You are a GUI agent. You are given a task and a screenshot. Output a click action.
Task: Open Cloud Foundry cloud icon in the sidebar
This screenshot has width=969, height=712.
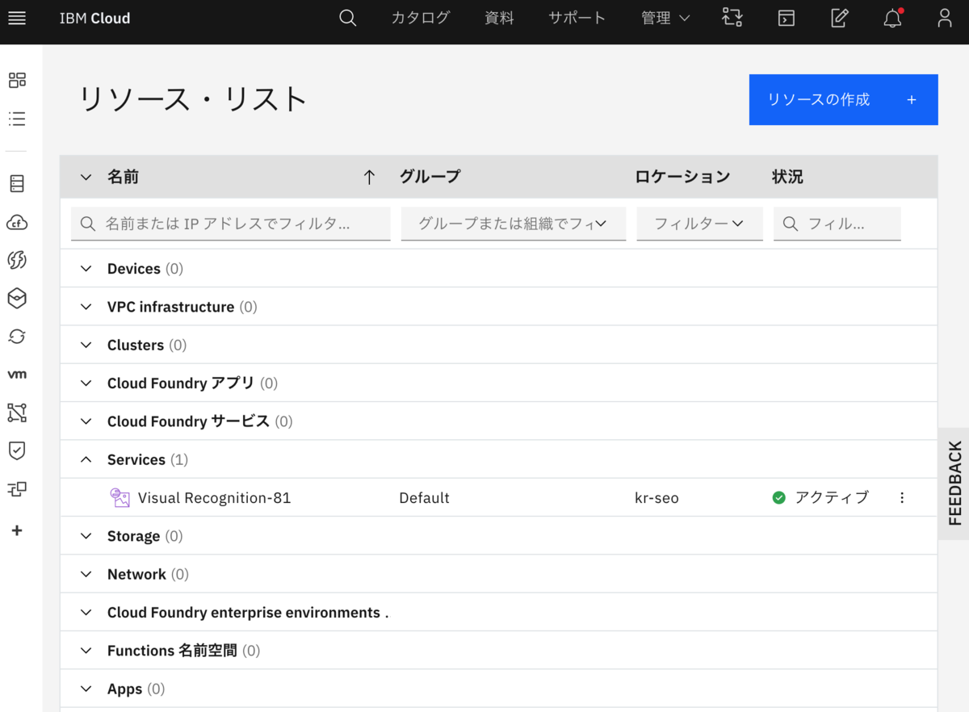[x=17, y=222]
